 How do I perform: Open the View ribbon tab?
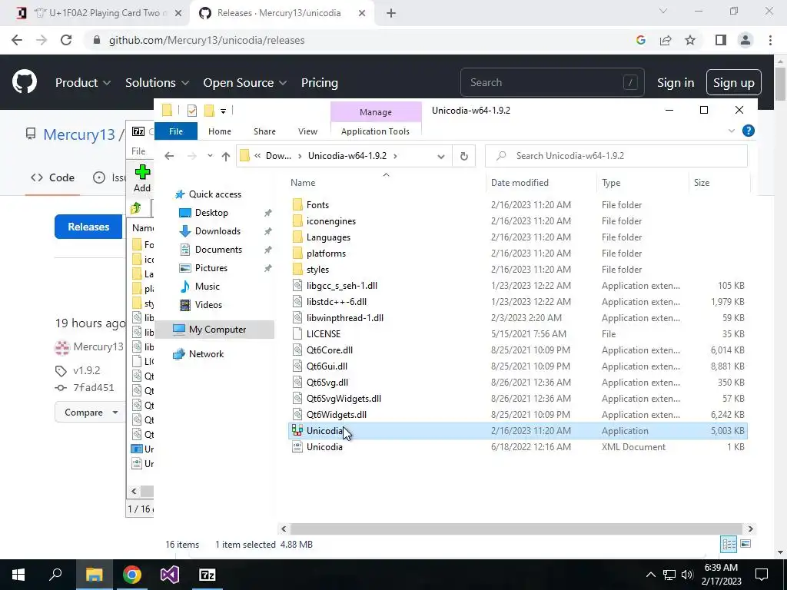[x=307, y=131]
